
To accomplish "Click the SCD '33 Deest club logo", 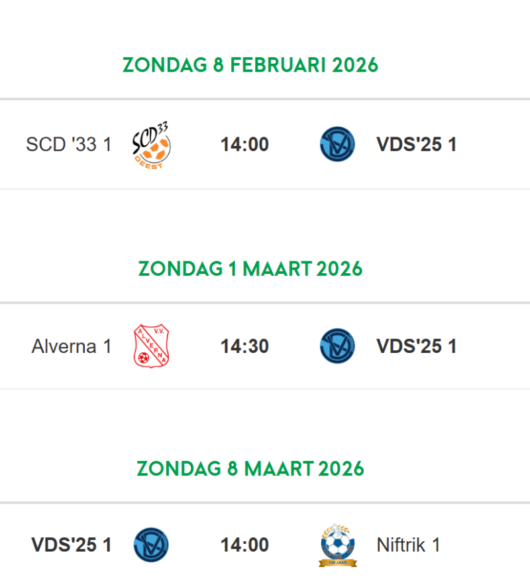I will [152, 143].
